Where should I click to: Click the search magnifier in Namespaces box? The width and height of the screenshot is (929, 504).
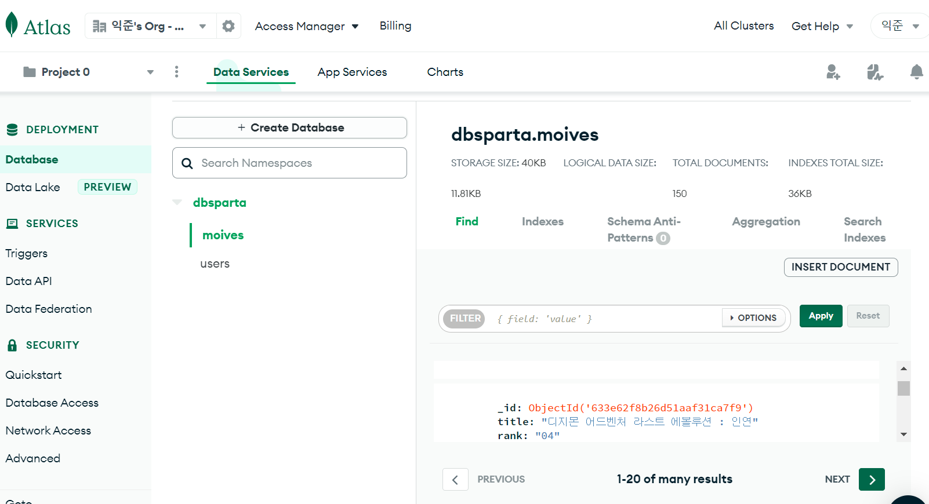click(x=187, y=163)
